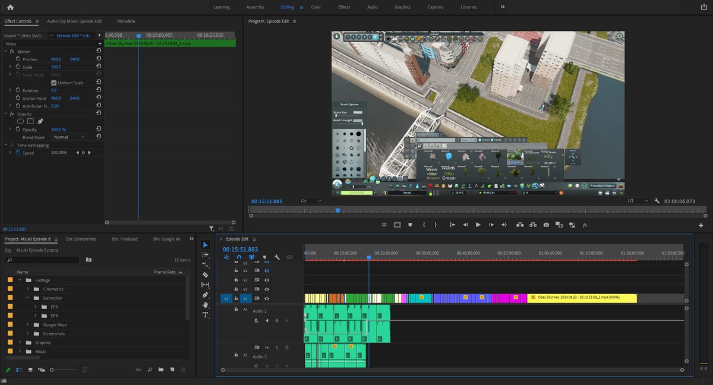Viewport: 713px width, 385px height.
Task: Toggle Safe Margins in Program monitor
Action: point(397,225)
